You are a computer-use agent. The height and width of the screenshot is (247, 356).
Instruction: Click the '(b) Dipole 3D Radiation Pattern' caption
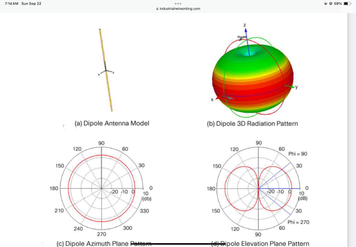coord(252,124)
